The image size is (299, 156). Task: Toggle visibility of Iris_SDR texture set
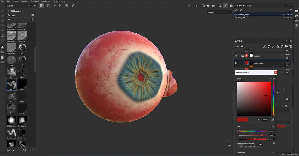(237, 18)
